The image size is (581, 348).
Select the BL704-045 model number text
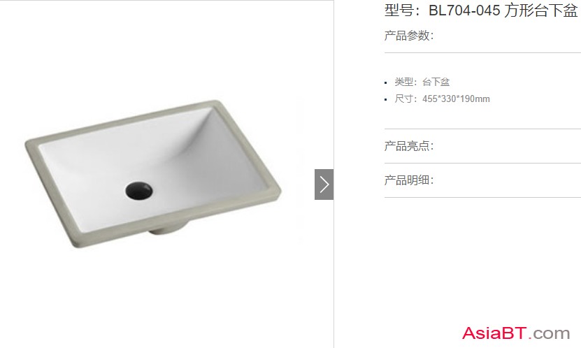(x=464, y=10)
